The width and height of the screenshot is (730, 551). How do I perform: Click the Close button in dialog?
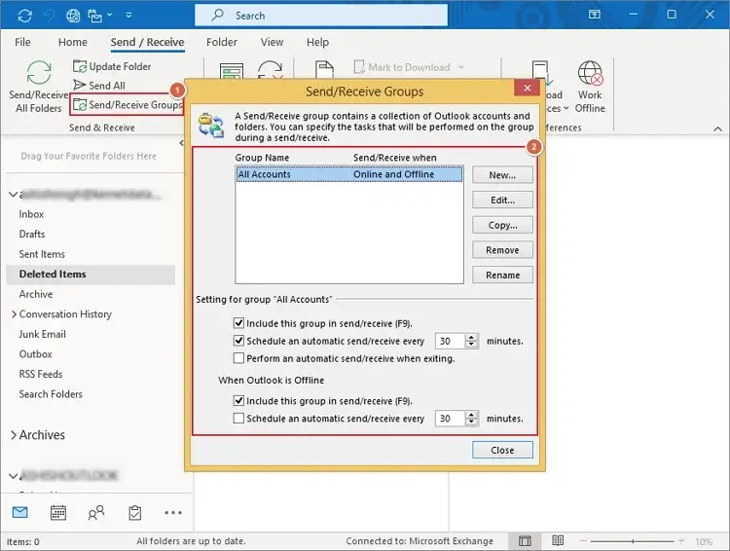pos(502,450)
